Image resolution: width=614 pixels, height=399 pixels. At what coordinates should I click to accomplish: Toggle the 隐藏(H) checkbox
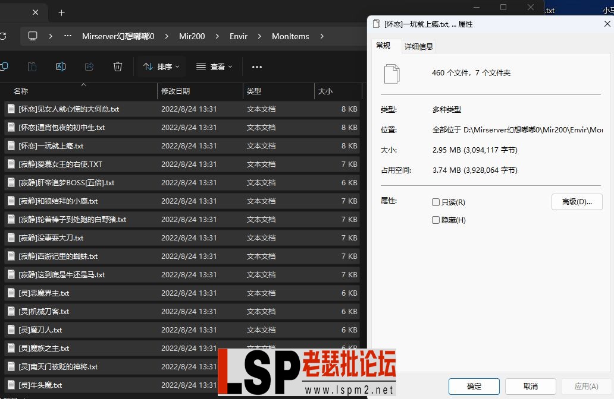pyautogui.click(x=436, y=220)
